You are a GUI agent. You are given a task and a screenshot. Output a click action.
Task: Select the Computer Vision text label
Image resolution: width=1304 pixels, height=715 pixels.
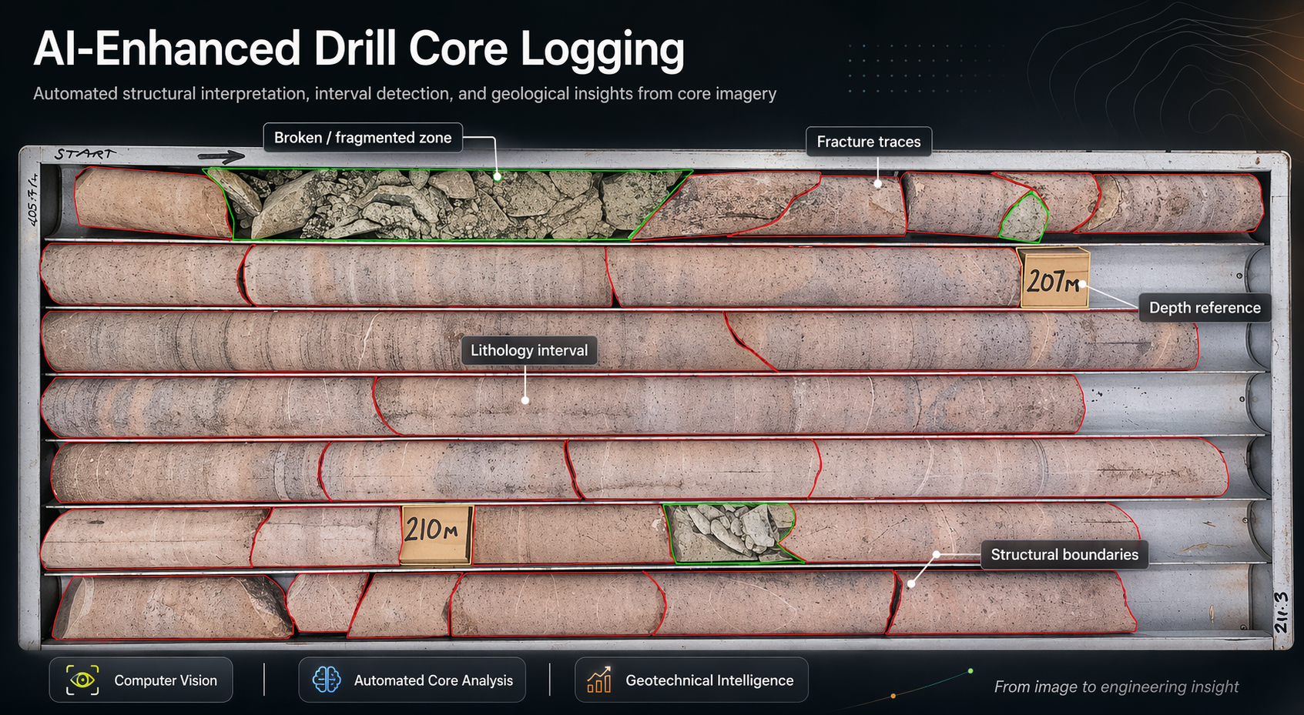click(166, 680)
